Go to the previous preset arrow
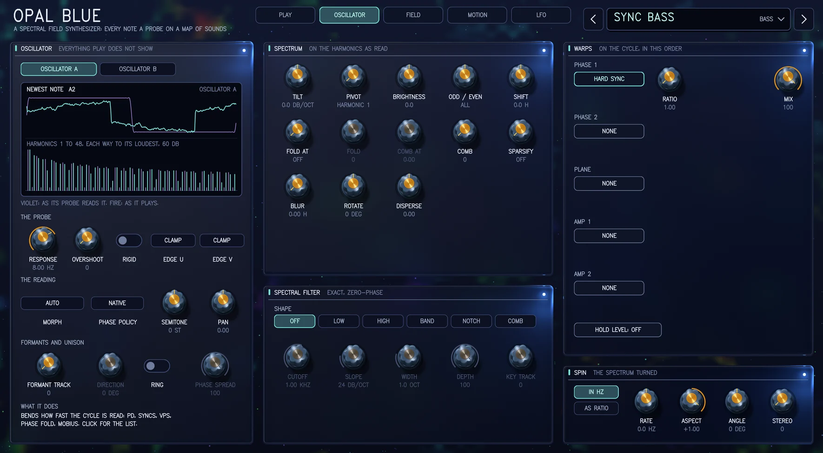This screenshot has height=453, width=823. pos(593,19)
